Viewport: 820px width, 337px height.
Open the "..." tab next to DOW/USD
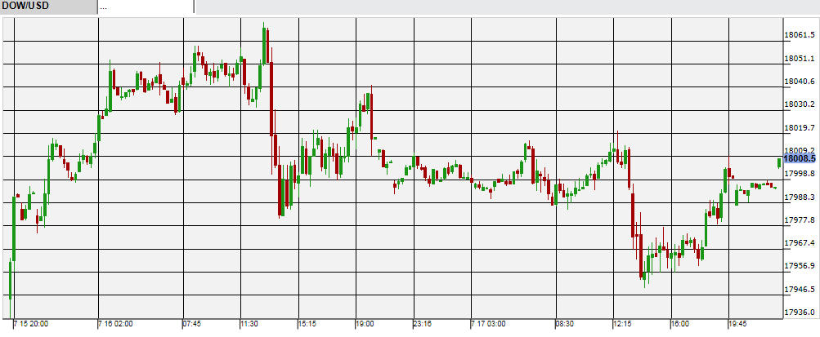tap(146, 7)
